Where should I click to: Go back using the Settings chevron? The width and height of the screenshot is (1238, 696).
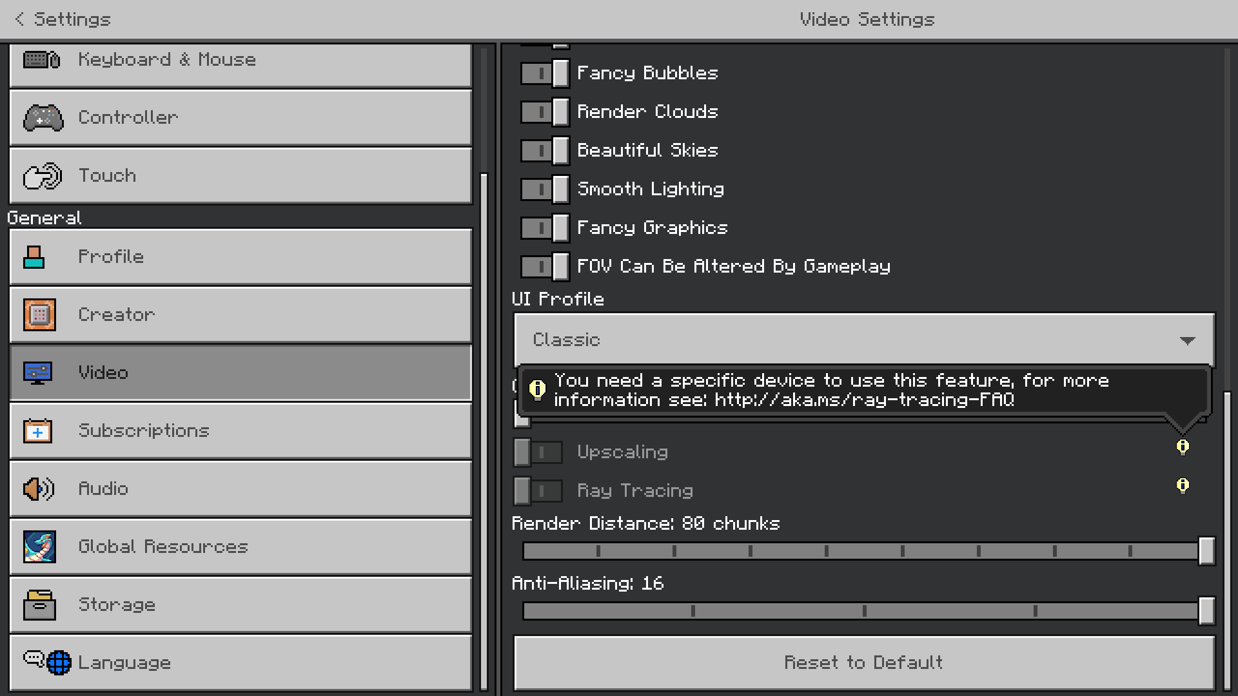(20, 19)
